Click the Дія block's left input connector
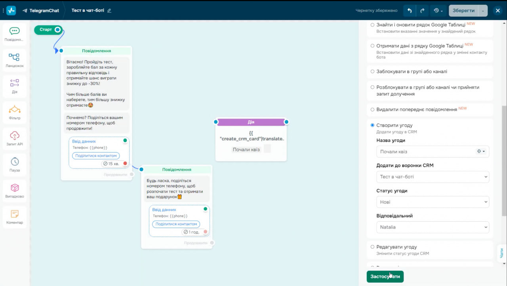Screen dimensions: 507x286 pyautogui.click(x=216, y=122)
